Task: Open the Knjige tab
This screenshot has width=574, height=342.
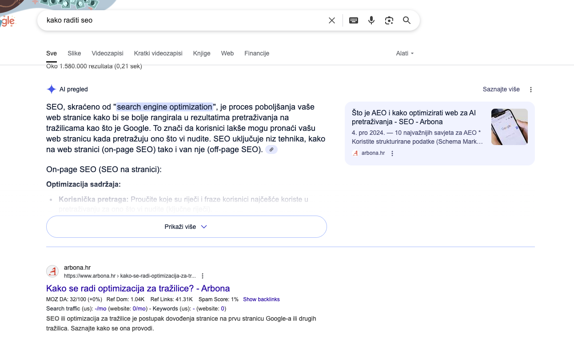Action: click(202, 53)
